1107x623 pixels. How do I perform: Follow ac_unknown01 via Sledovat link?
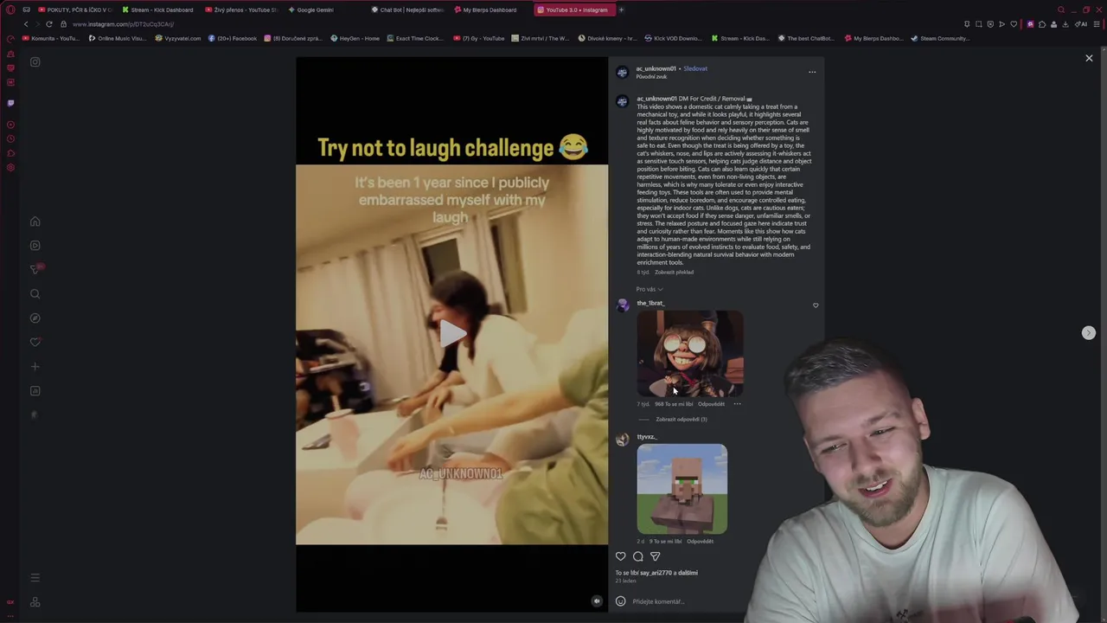[x=695, y=68]
